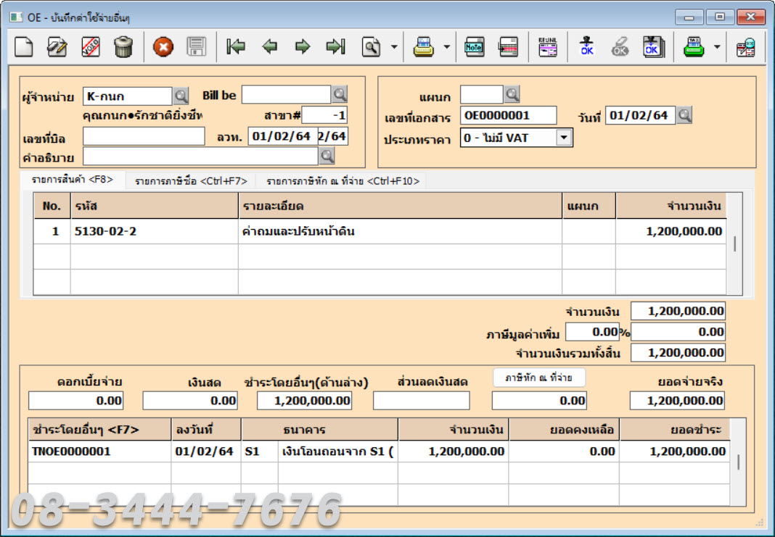Select detail cell ค่าถมและปรับหน้าดิน
The image size is (775, 537).
[400, 231]
